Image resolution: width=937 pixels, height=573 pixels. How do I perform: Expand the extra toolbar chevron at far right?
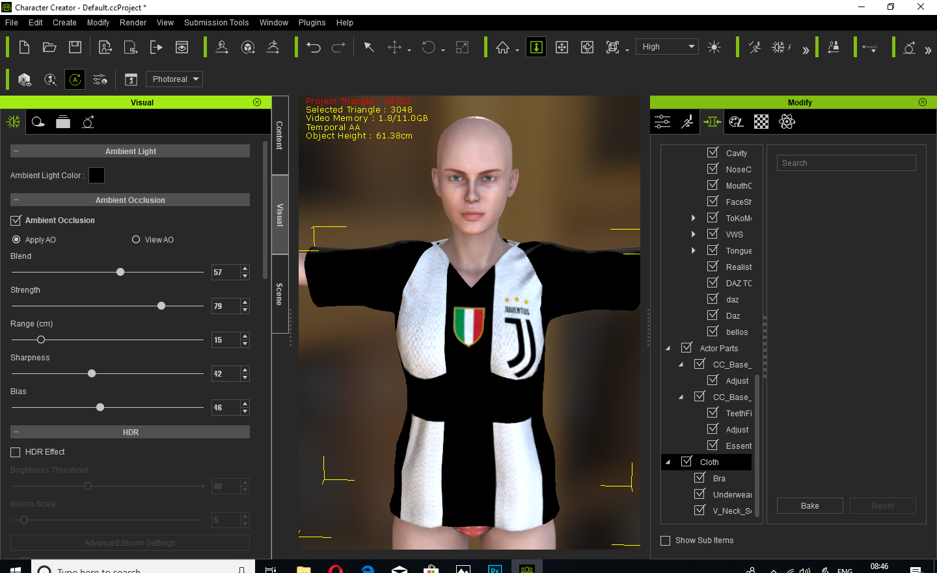[928, 50]
